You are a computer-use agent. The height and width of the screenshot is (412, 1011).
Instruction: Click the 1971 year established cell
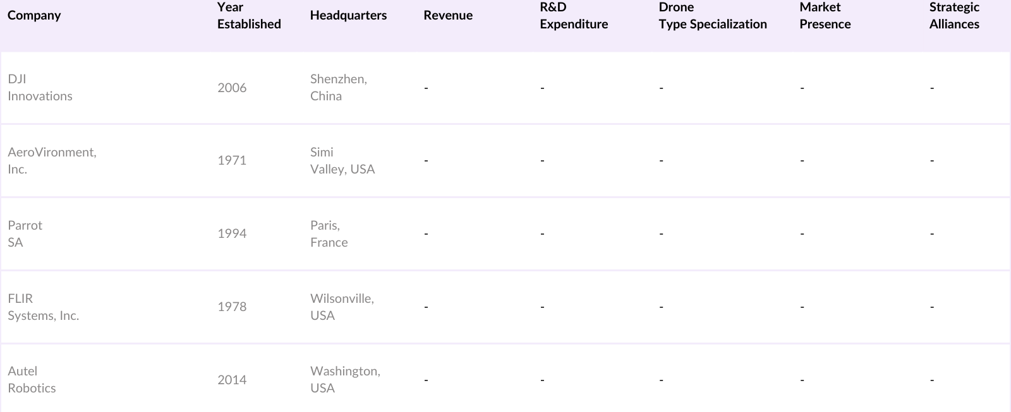pos(232,161)
